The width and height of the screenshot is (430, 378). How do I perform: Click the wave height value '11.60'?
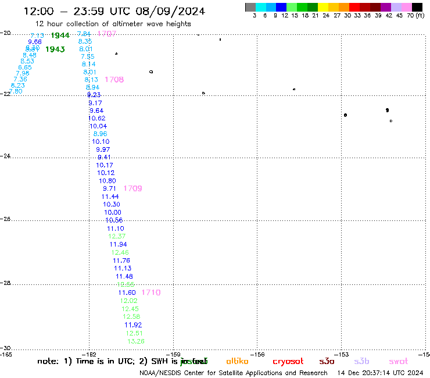click(127, 293)
